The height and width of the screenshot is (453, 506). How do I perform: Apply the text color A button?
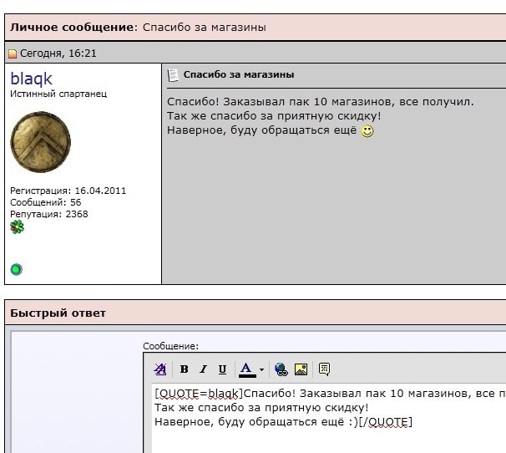[247, 369]
